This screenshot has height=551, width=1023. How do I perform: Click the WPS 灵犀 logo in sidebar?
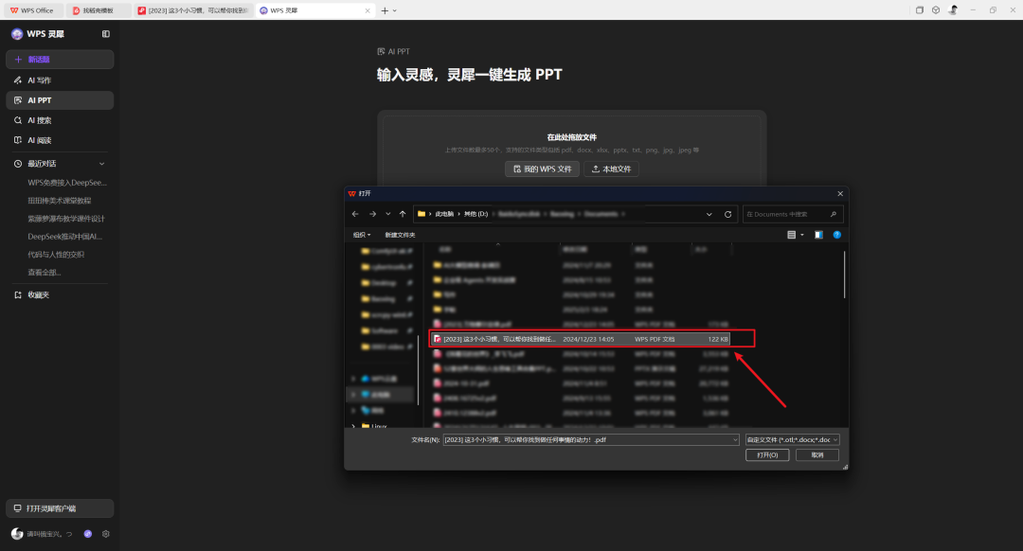pyautogui.click(x=17, y=34)
